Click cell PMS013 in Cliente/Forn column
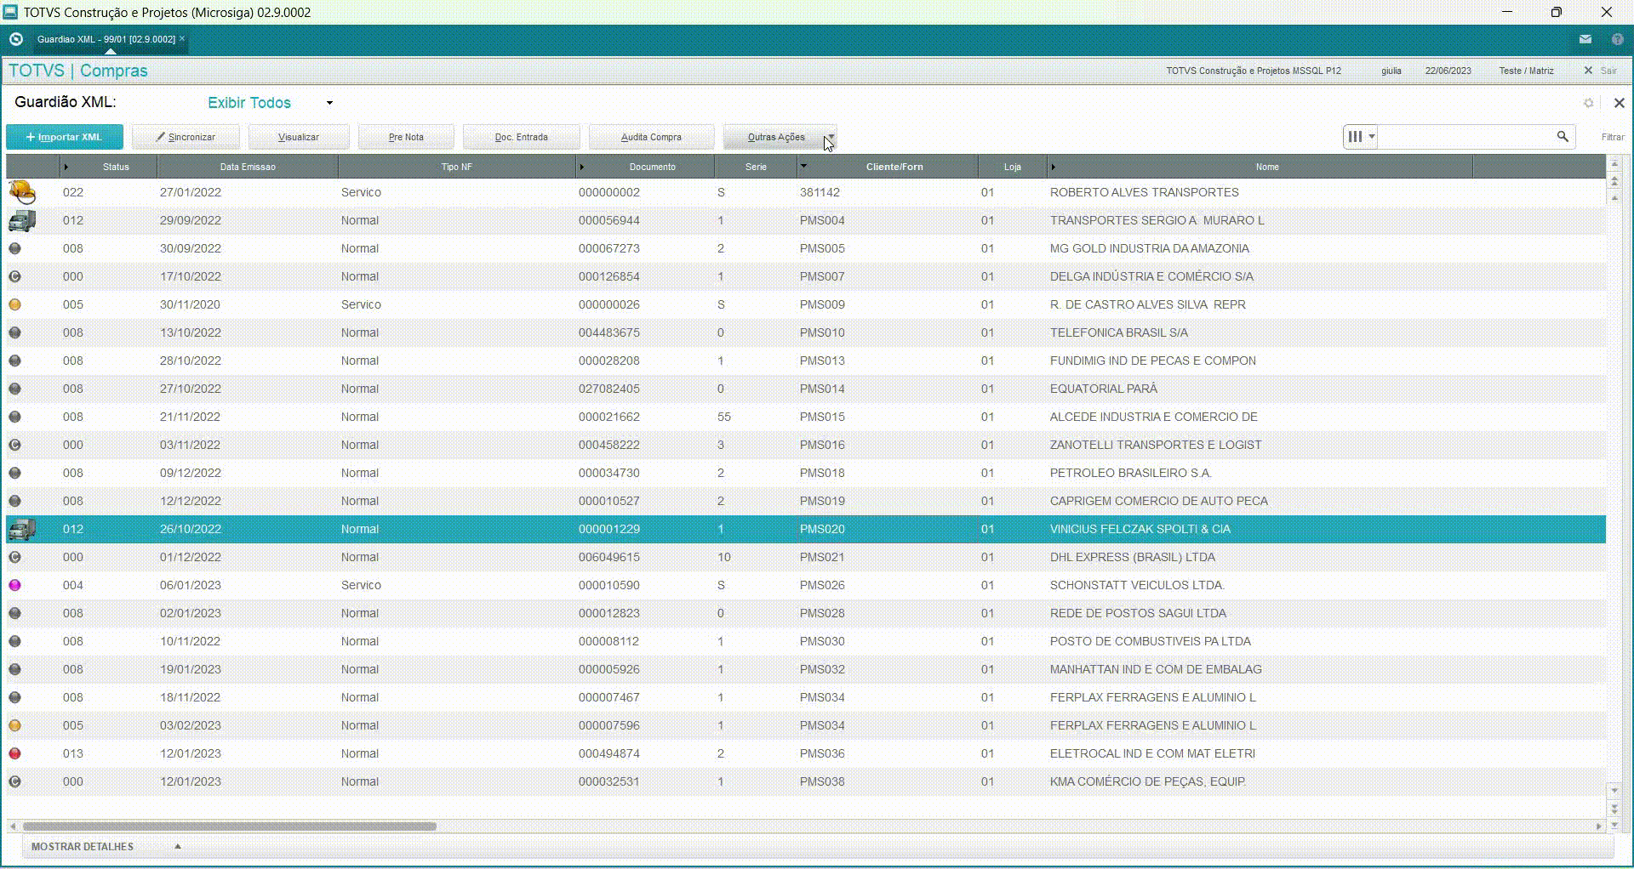The width and height of the screenshot is (1634, 869). (822, 361)
